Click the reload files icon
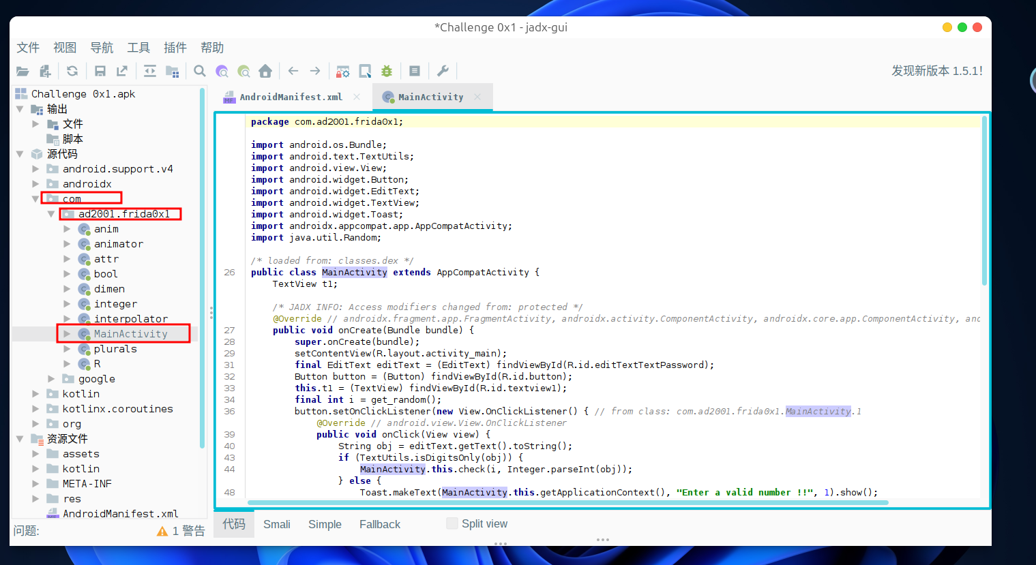This screenshot has height=565, width=1036. (x=72, y=71)
